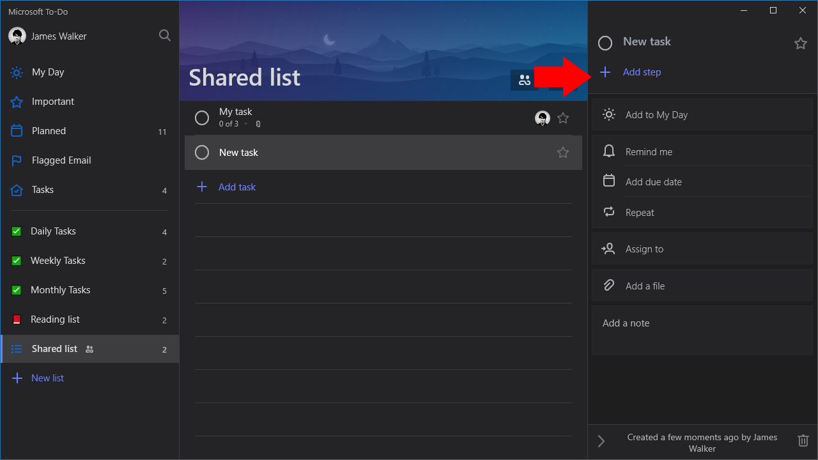Click the sun icon in detail pane

pyautogui.click(x=609, y=114)
